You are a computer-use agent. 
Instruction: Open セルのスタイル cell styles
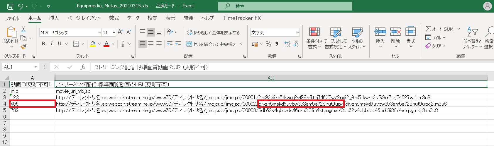coord(357,38)
